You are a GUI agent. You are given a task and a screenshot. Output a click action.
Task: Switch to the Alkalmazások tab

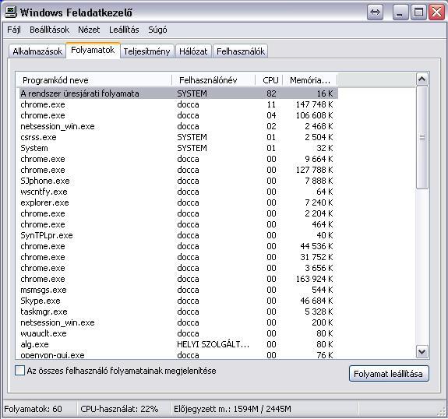[x=37, y=51]
